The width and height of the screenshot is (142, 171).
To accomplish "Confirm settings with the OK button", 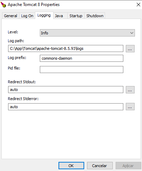I will coord(71,166).
